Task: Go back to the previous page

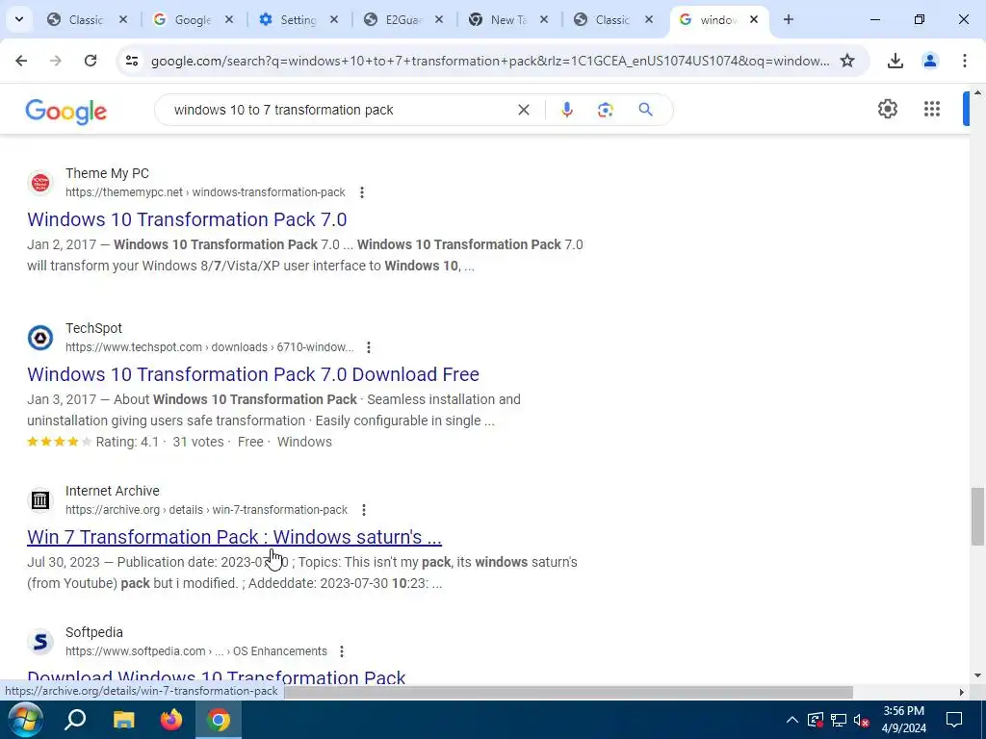Action: 21,61
